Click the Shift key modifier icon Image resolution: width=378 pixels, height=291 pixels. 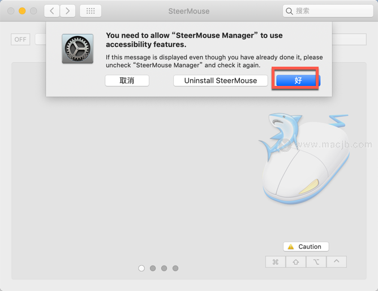(296, 262)
